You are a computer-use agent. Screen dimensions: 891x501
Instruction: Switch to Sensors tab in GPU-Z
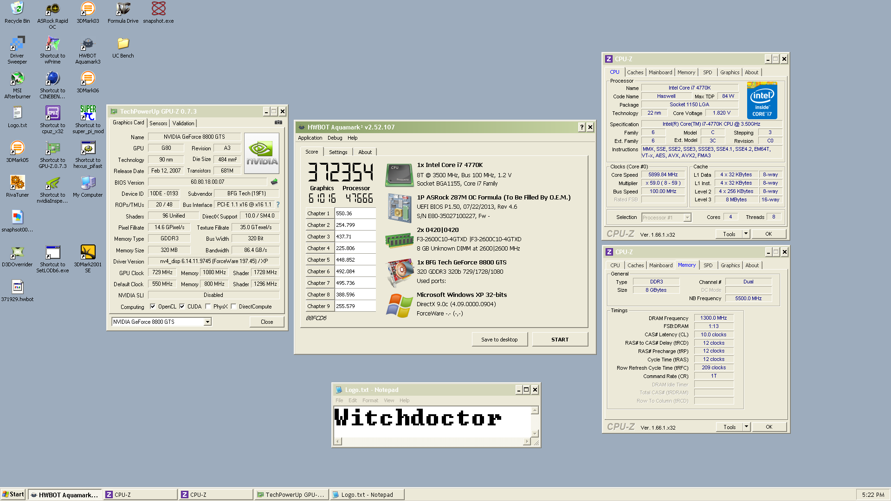pyautogui.click(x=158, y=123)
